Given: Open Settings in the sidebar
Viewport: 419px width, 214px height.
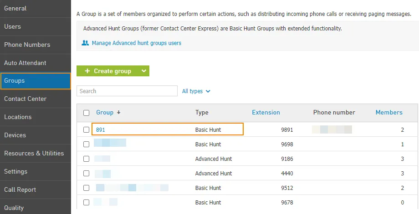Looking at the screenshot, I should pos(36,171).
